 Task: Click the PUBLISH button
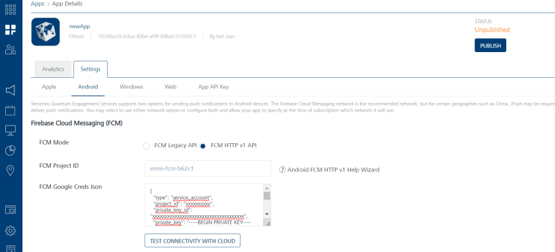[x=490, y=46]
